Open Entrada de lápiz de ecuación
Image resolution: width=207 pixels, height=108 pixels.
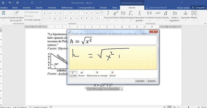click(16, 16)
